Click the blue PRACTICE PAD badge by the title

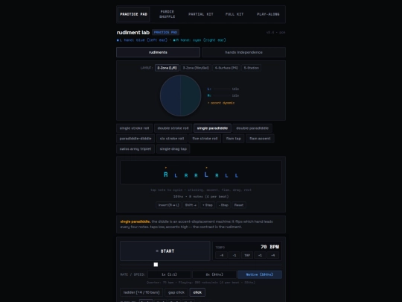(x=165, y=32)
